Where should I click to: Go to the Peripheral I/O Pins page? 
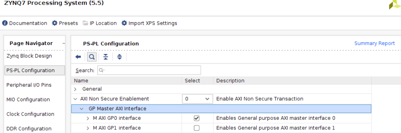coord(29,85)
